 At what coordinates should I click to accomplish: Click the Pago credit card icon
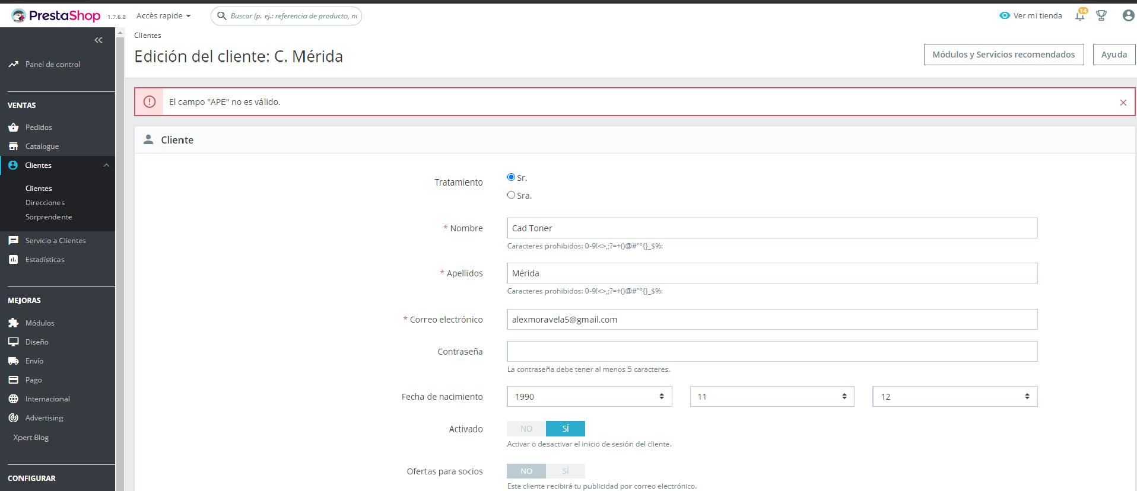click(x=13, y=380)
